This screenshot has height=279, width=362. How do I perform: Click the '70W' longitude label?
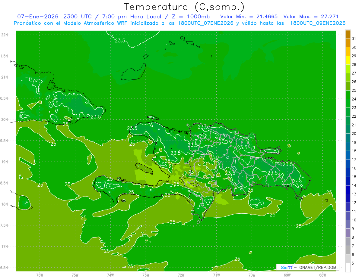tap(252, 275)
